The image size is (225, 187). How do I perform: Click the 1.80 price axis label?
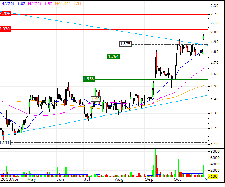point(214,52)
